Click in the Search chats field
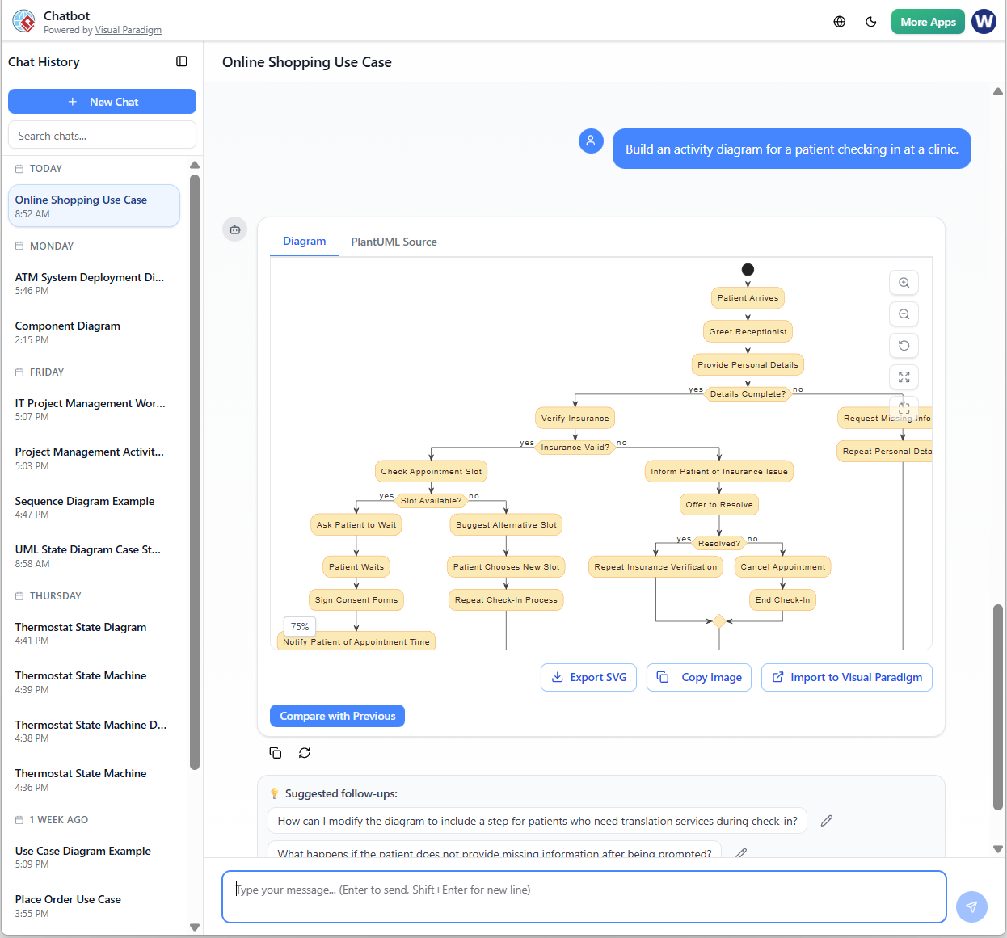 coord(102,136)
